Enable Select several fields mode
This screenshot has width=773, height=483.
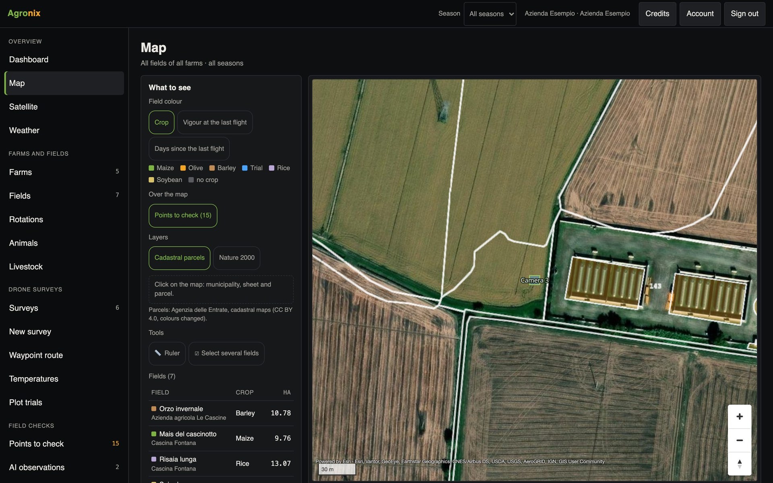pyautogui.click(x=226, y=353)
